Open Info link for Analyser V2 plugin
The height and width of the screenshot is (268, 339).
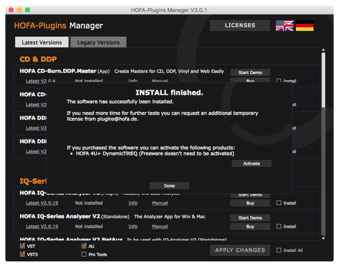(133, 203)
